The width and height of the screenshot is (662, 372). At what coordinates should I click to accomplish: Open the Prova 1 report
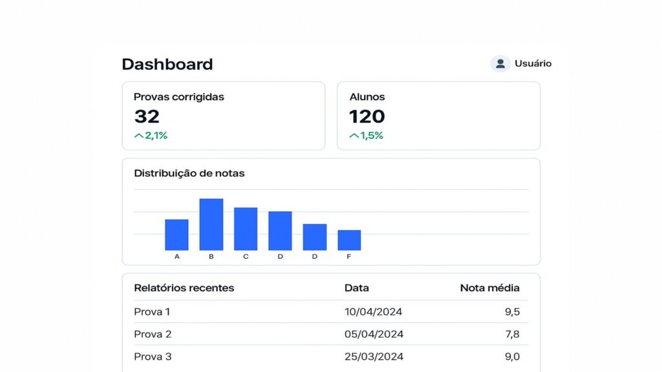tap(152, 312)
